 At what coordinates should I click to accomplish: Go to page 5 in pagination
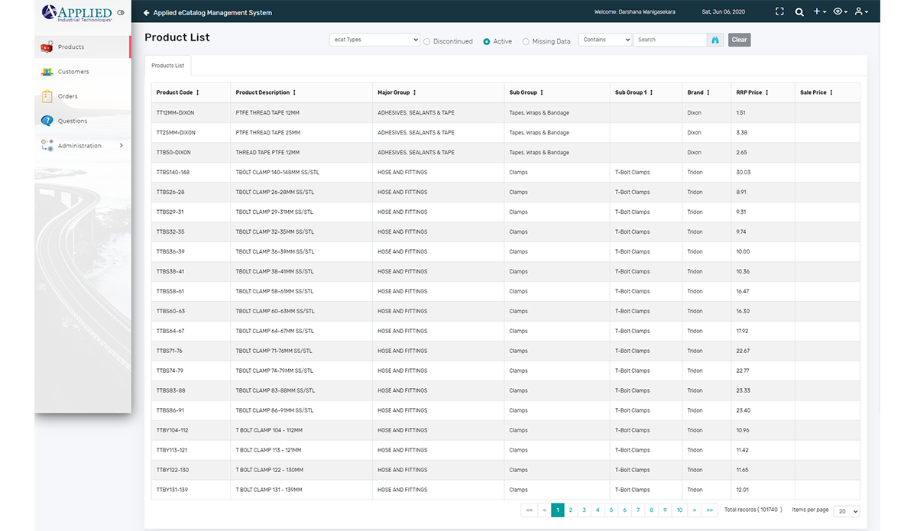coord(611,510)
